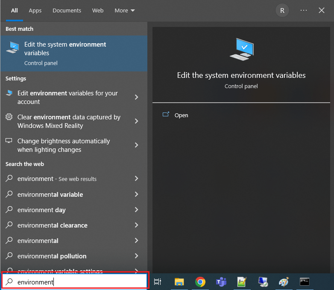334x290 pixels.
Task: Expand arrow for 'environmental pollution' suggestion
Action: [137, 256]
